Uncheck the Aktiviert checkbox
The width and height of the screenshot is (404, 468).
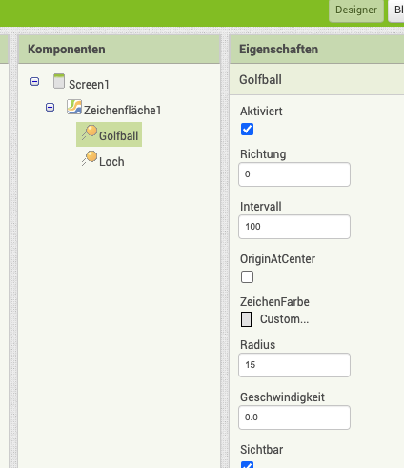(247, 130)
